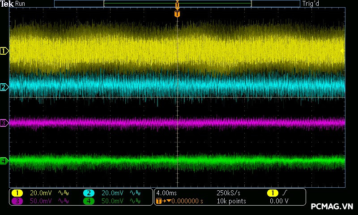This screenshot has width=358, height=215.
Task: Select the yellow channel 1 badge in readout
Action: tap(17, 193)
